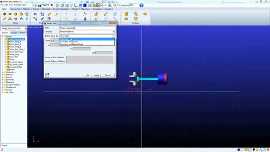270x152 pixels.
Task: Open the Settings menu
Action: click(x=17, y=5)
